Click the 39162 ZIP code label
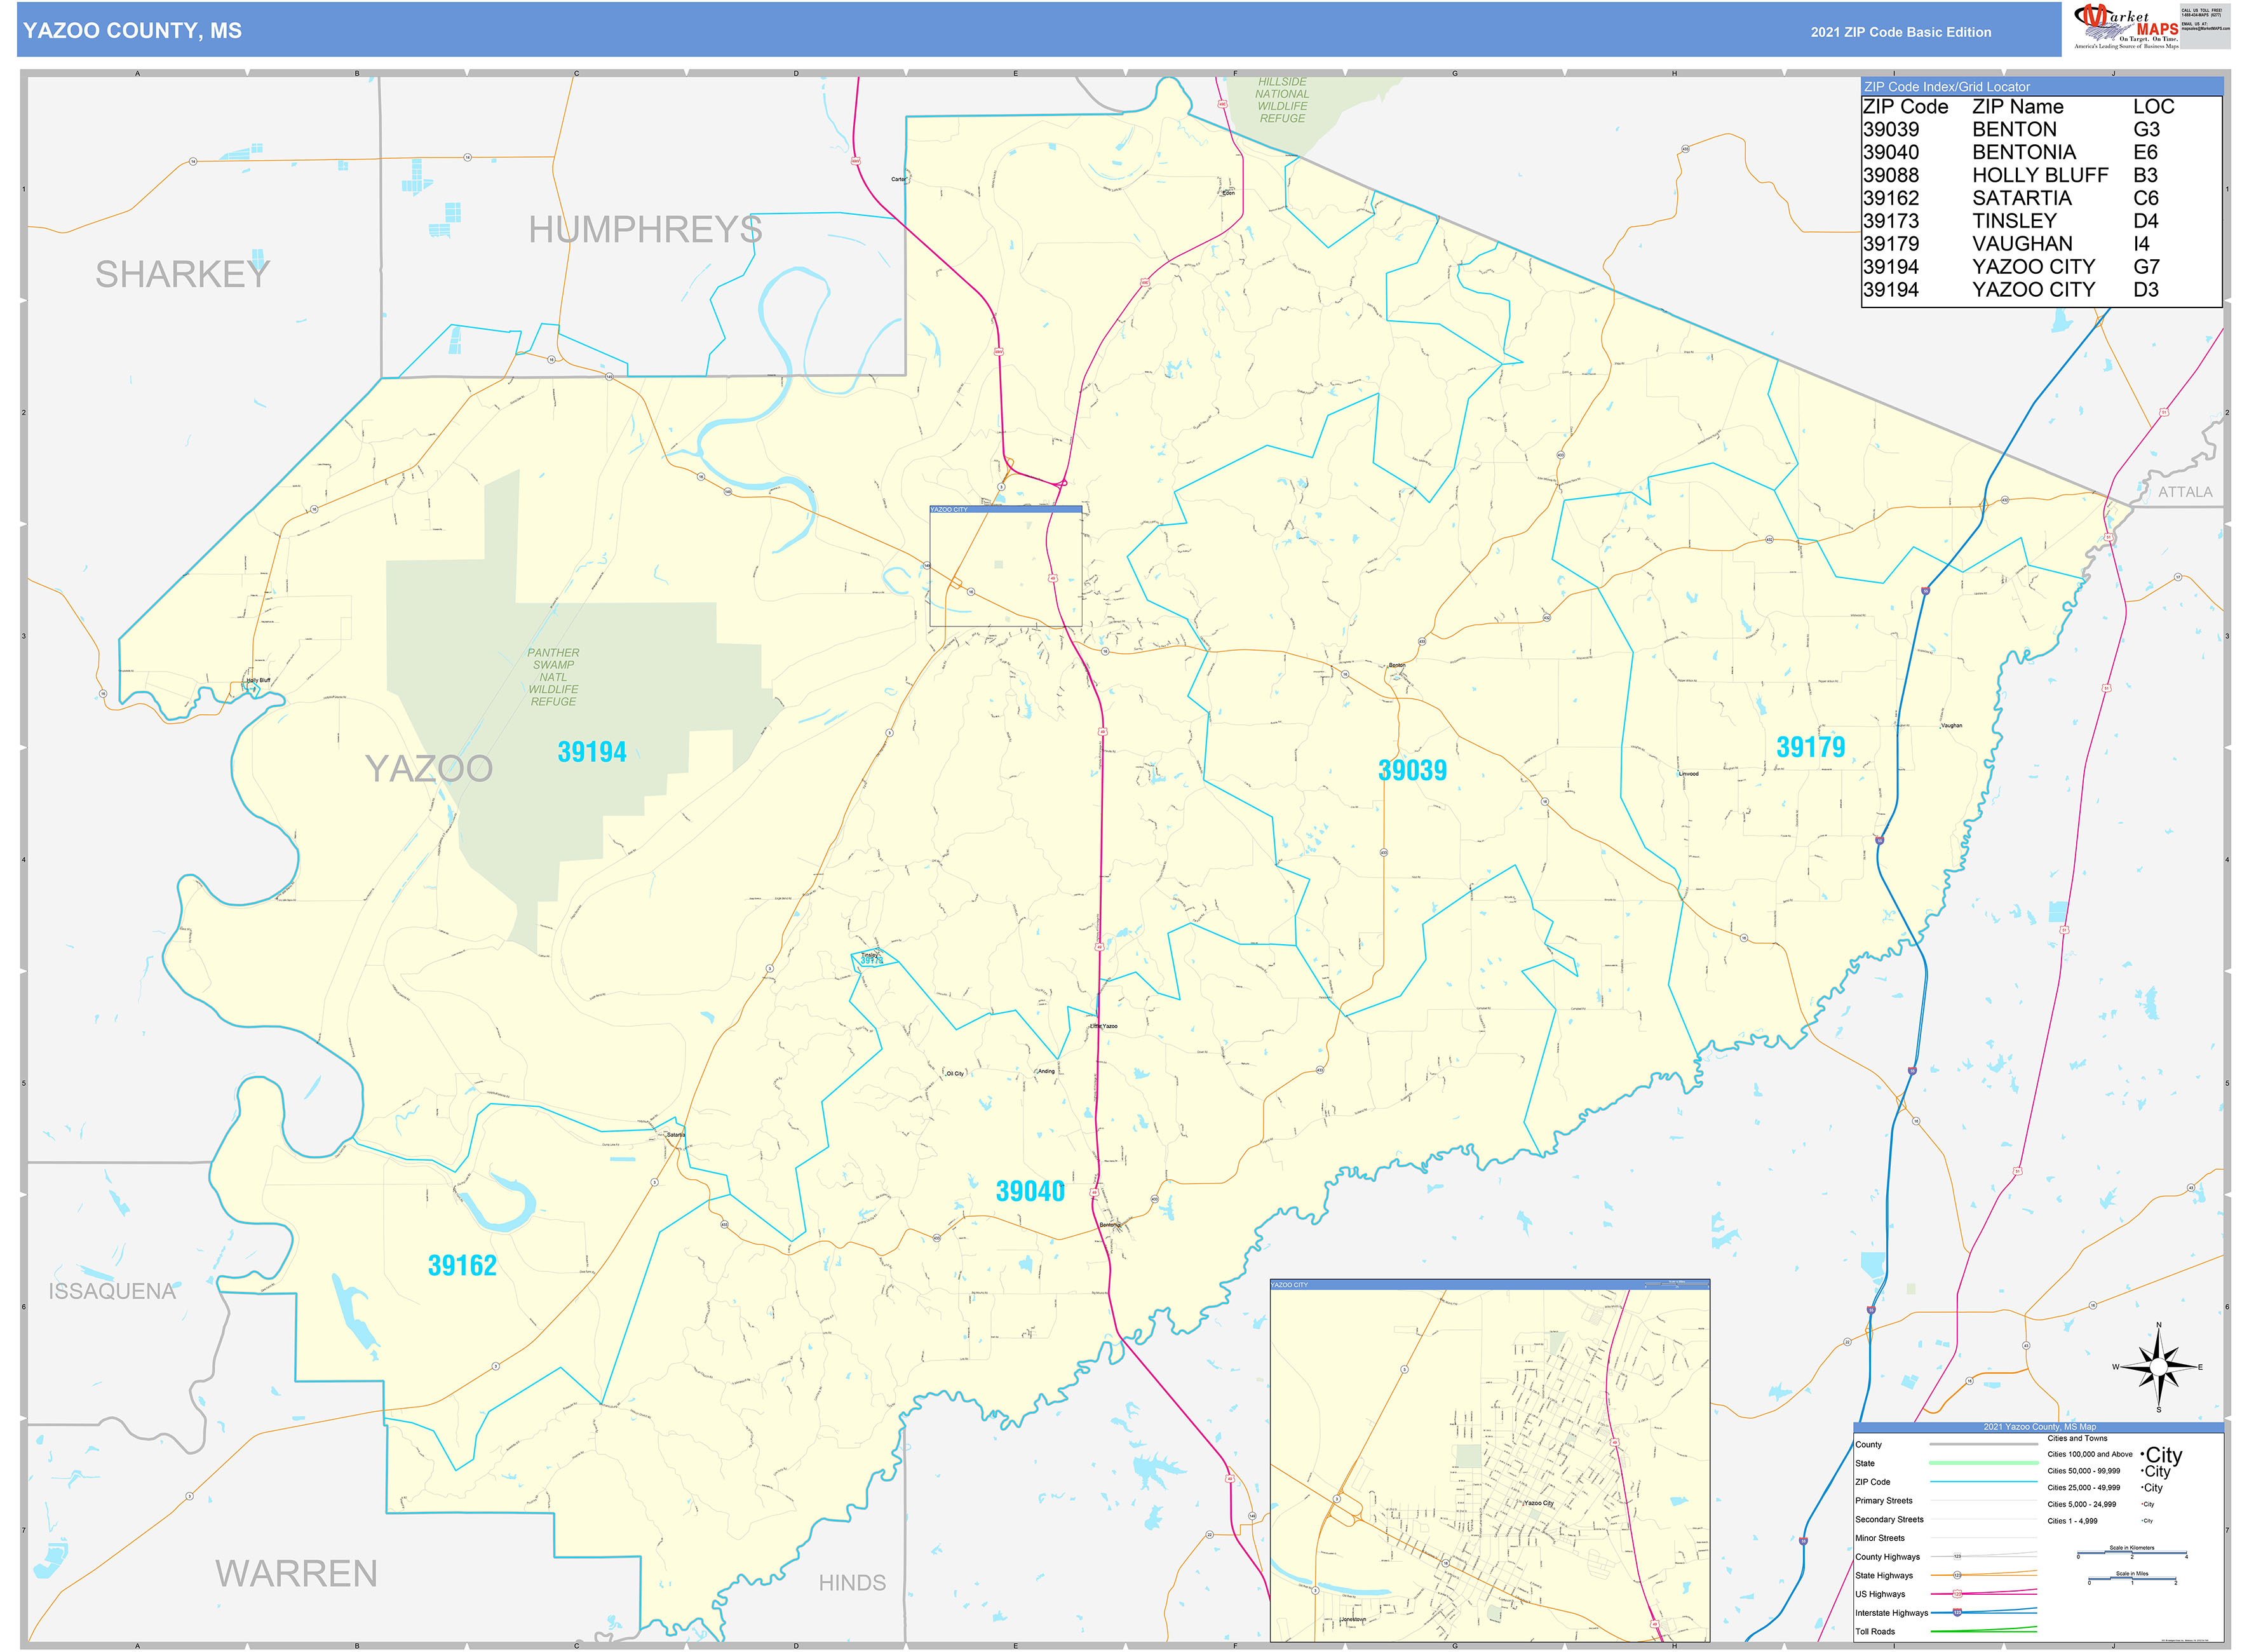The image size is (2242, 1652). (462, 1265)
